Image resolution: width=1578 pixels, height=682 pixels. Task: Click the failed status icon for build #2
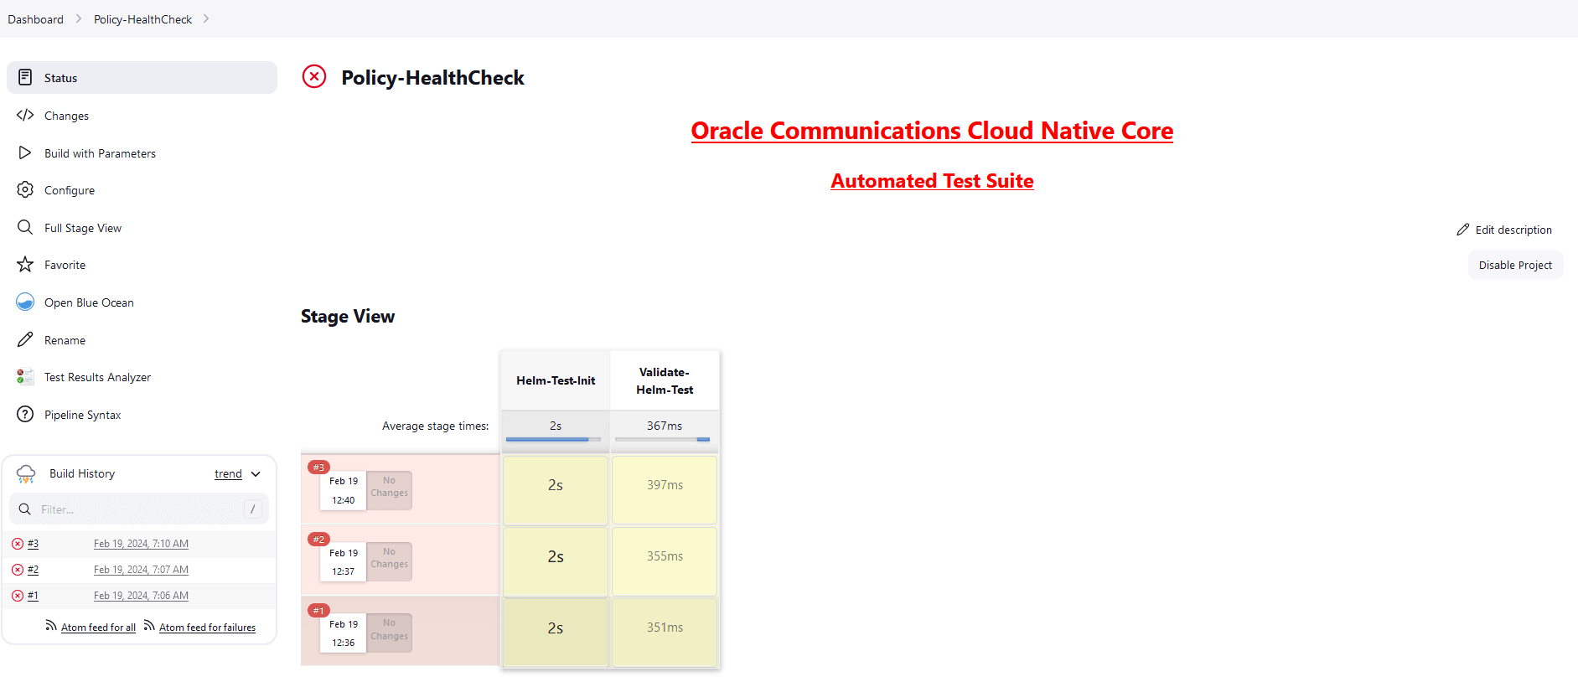click(18, 570)
